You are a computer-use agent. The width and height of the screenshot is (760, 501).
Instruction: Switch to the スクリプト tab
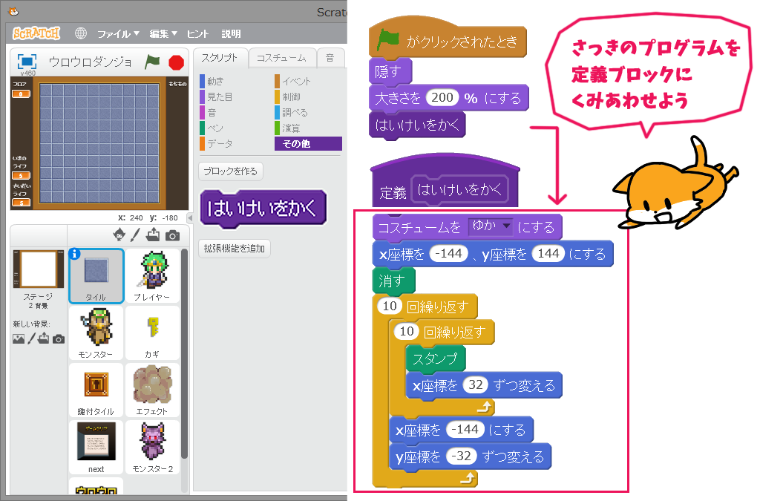pos(220,58)
